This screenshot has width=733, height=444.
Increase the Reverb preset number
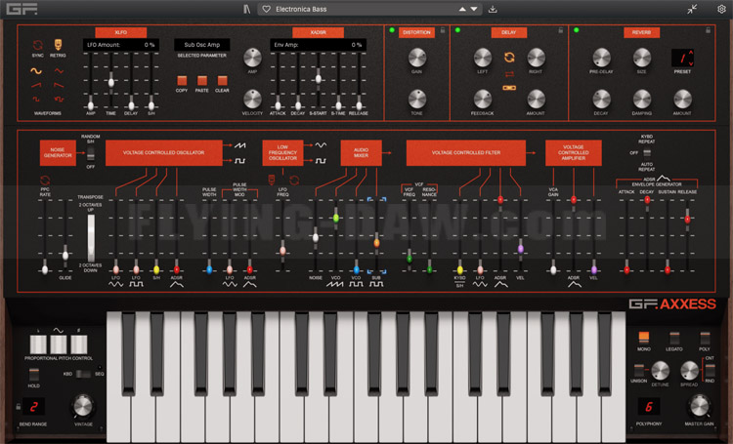691,53
